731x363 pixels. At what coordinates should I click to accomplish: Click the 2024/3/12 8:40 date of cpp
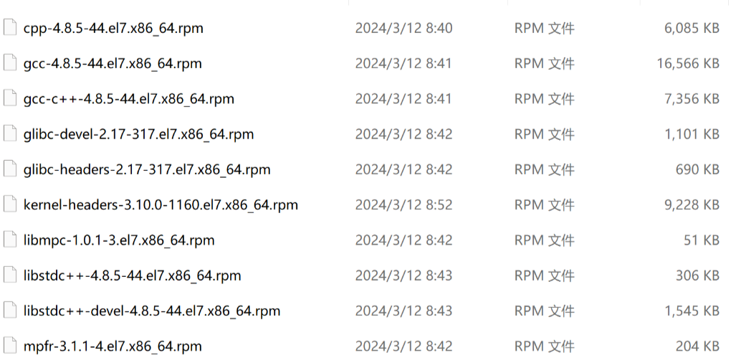coord(403,29)
